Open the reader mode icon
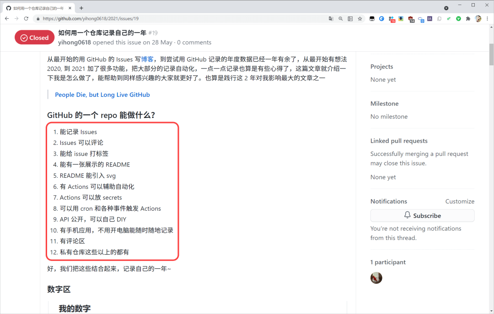The width and height of the screenshot is (494, 314). [350, 19]
